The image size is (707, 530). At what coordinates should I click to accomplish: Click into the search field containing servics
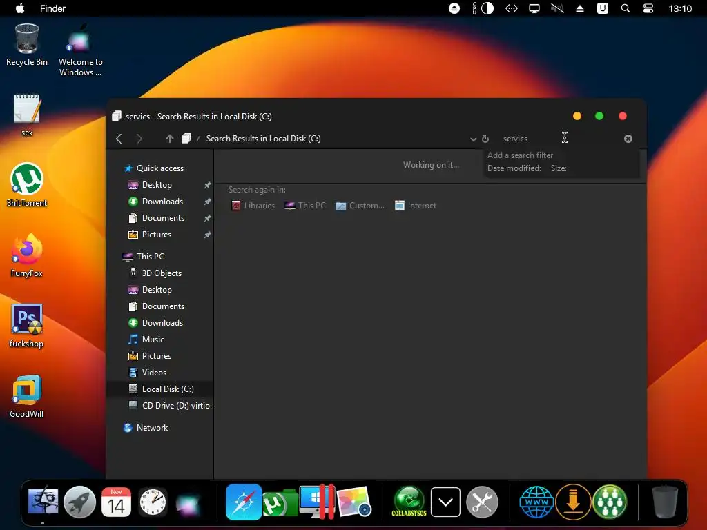[x=559, y=138]
